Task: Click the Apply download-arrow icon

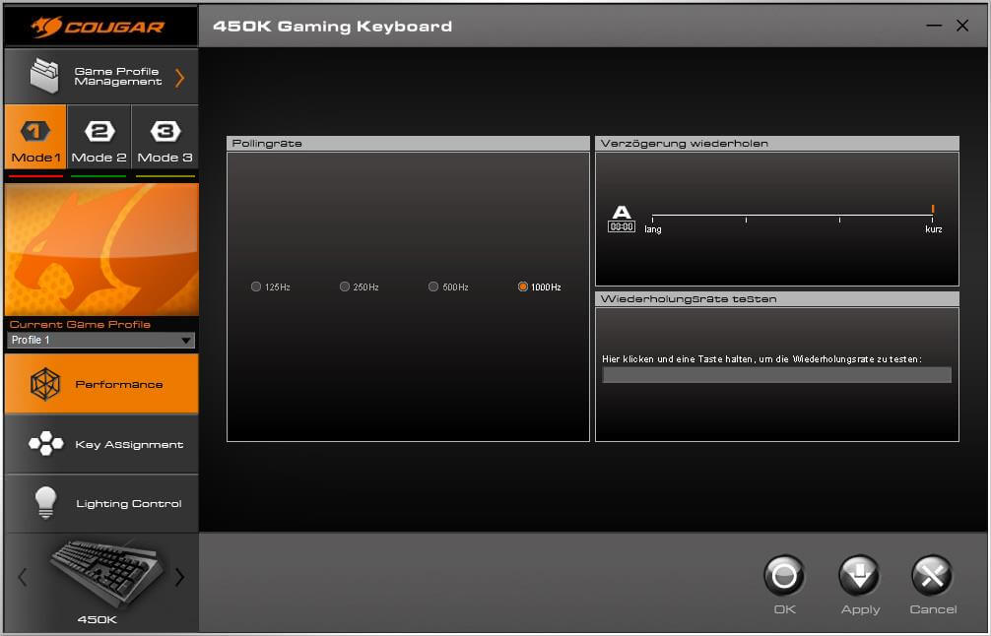Action: [x=859, y=576]
